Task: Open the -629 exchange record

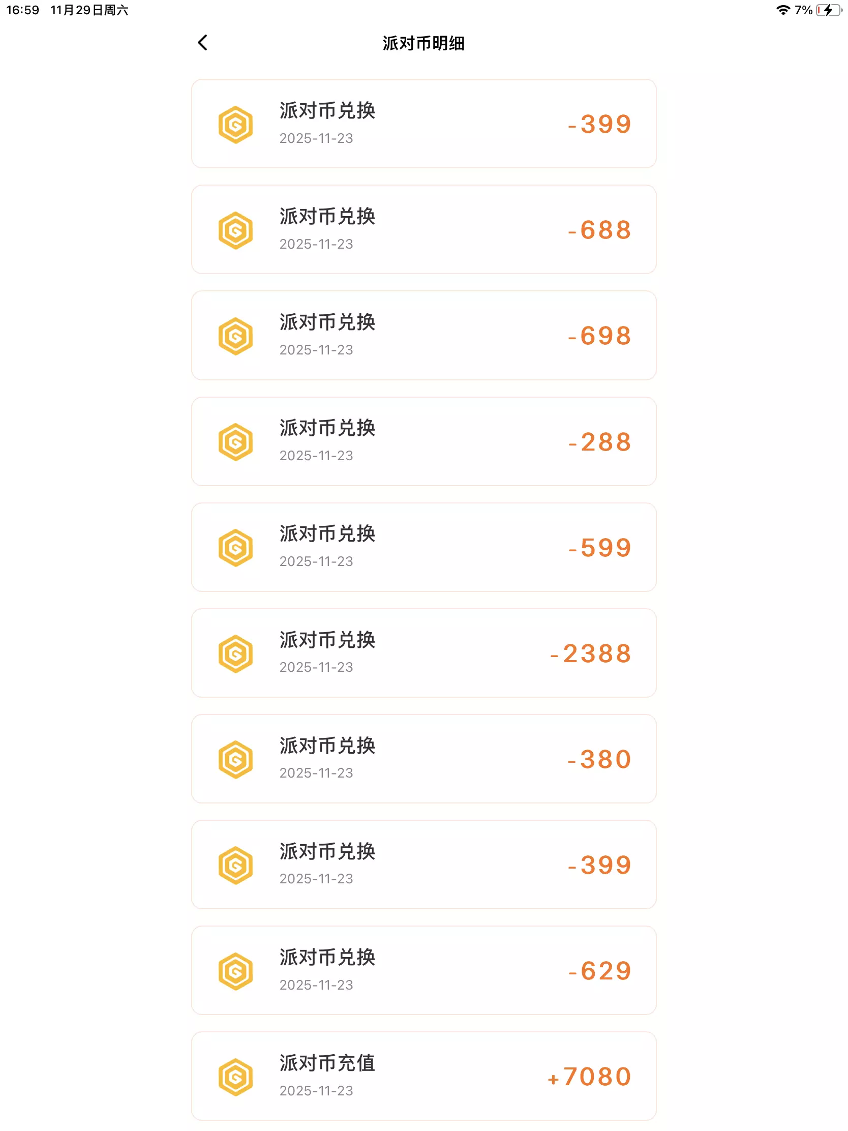Action: [x=423, y=970]
